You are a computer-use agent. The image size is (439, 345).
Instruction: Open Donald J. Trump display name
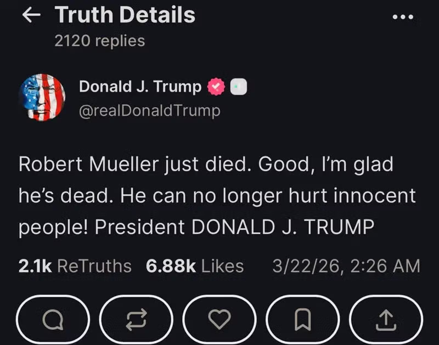(140, 87)
